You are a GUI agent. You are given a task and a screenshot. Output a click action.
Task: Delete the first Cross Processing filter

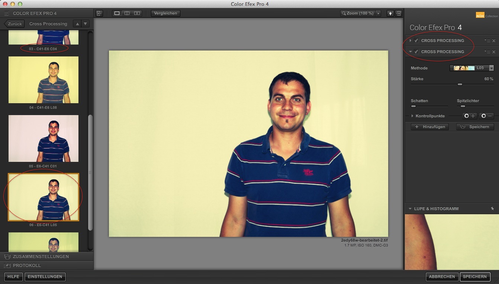click(494, 41)
